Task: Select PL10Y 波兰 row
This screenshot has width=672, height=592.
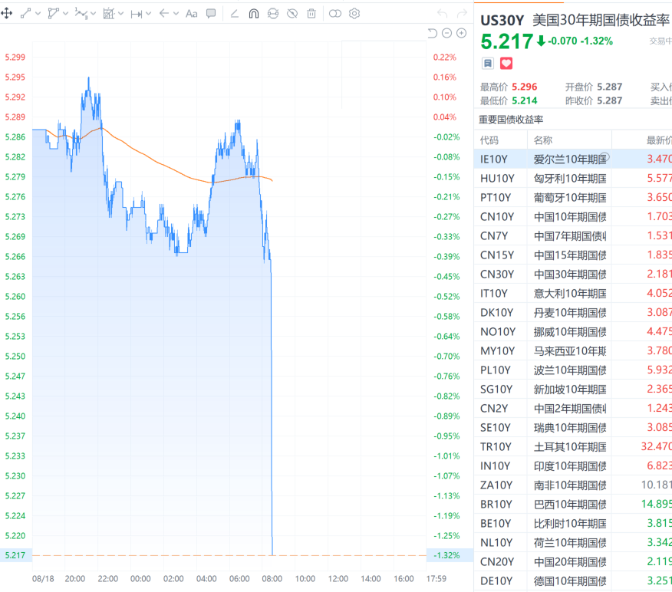Action: tap(573, 370)
